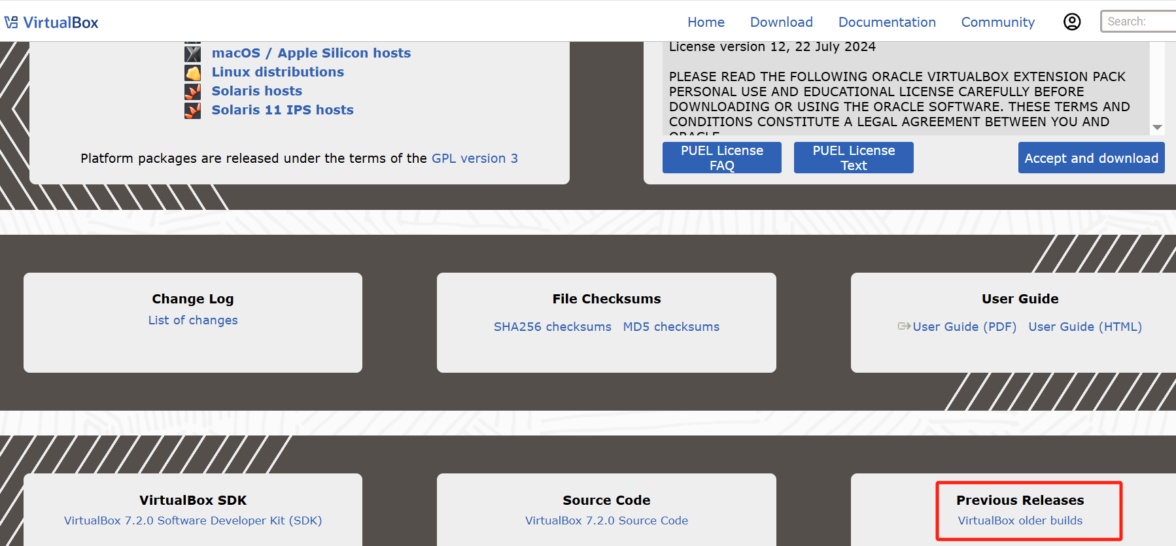The height and width of the screenshot is (546, 1176).
Task: Open the Linux distributions download link
Action: tap(277, 72)
